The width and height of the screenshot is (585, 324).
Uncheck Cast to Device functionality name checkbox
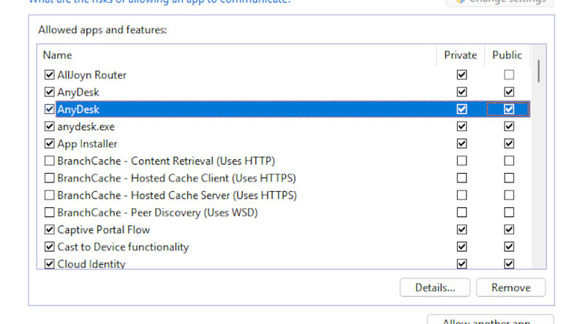coord(49,247)
